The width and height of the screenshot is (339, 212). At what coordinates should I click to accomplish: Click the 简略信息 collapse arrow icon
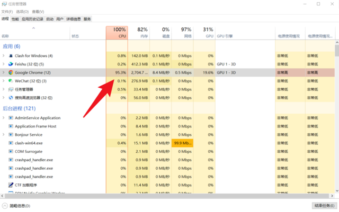click(5, 206)
